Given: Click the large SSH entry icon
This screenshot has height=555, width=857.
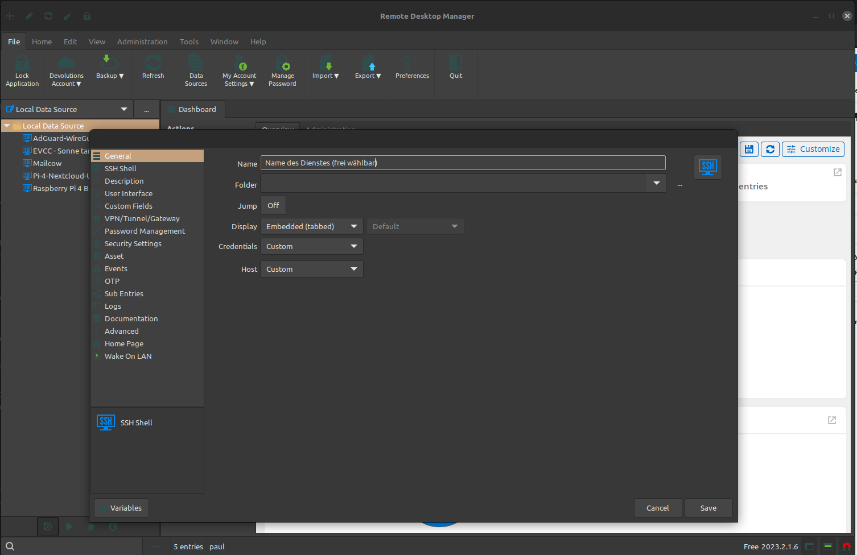Looking at the screenshot, I should click(707, 167).
